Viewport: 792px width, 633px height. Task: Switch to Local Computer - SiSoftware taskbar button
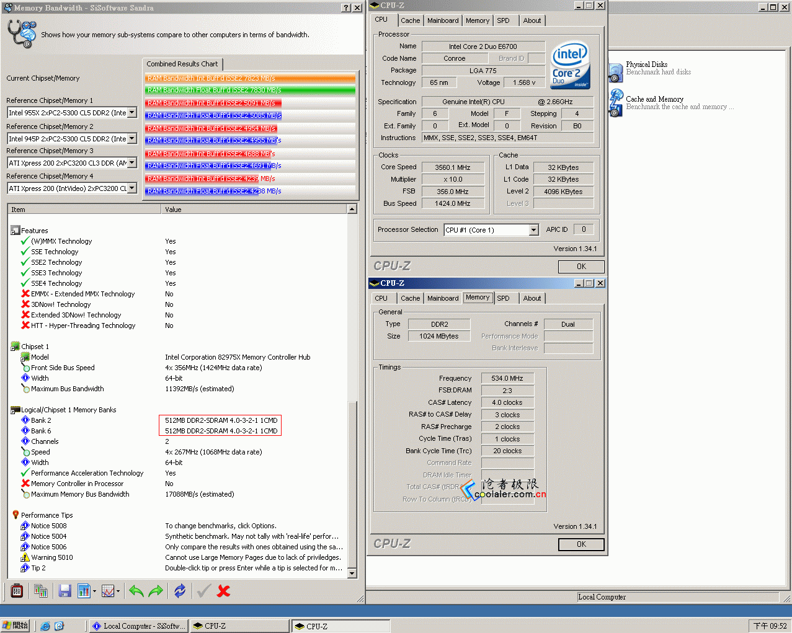[x=140, y=626]
